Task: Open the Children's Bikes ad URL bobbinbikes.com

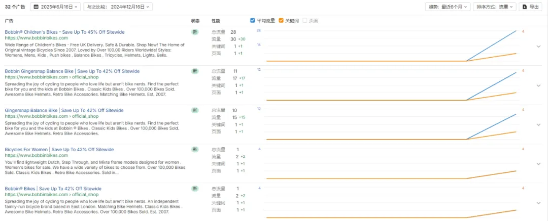Action: pos(37,37)
